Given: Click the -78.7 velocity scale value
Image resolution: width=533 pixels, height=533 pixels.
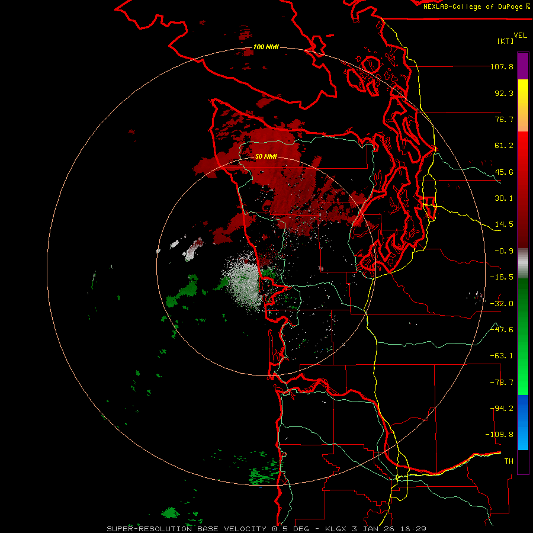Looking at the screenshot, I should (502, 383).
